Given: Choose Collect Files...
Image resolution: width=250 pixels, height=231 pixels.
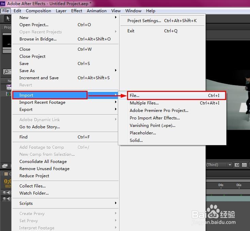Looking at the screenshot, I should pyautogui.click(x=65, y=186).
